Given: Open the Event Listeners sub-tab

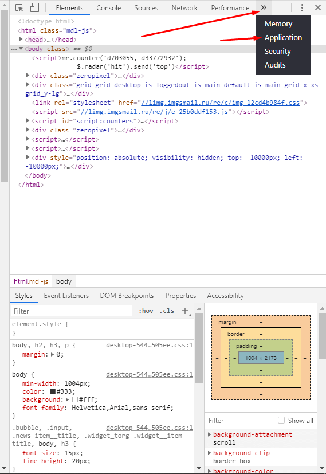Looking at the screenshot, I should pyautogui.click(x=66, y=296).
